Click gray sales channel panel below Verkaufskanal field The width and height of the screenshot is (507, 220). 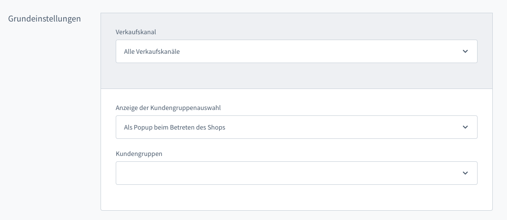point(296,76)
